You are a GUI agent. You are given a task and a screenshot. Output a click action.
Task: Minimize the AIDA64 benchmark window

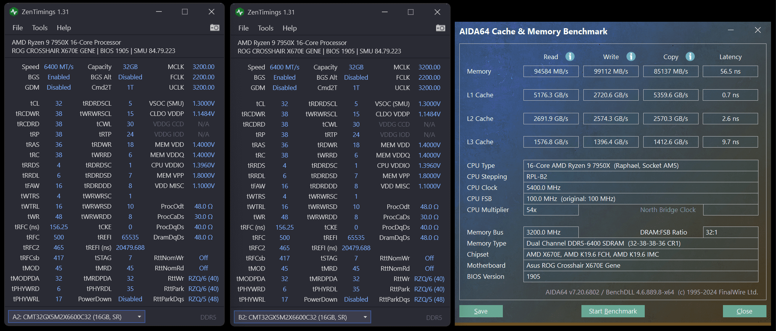(x=731, y=30)
